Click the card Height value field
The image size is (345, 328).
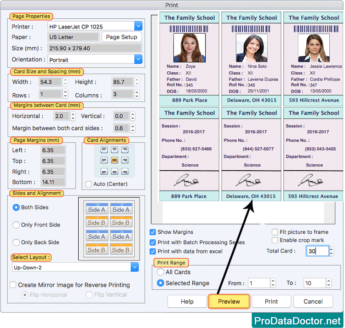[122, 82]
